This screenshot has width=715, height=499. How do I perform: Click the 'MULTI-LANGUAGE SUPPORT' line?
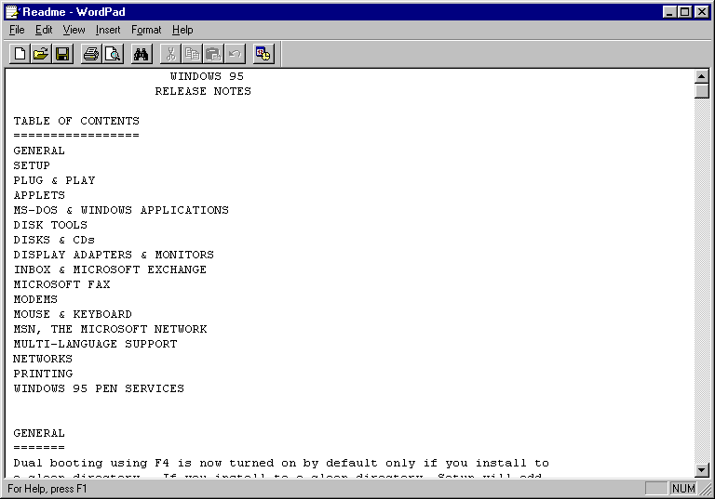pos(95,344)
